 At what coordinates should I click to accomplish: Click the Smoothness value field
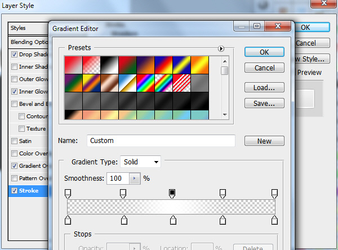(118, 178)
